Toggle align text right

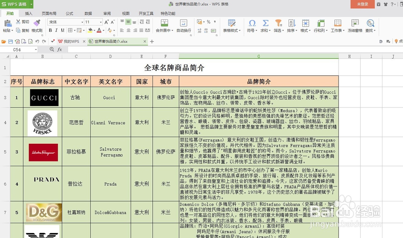135,30
